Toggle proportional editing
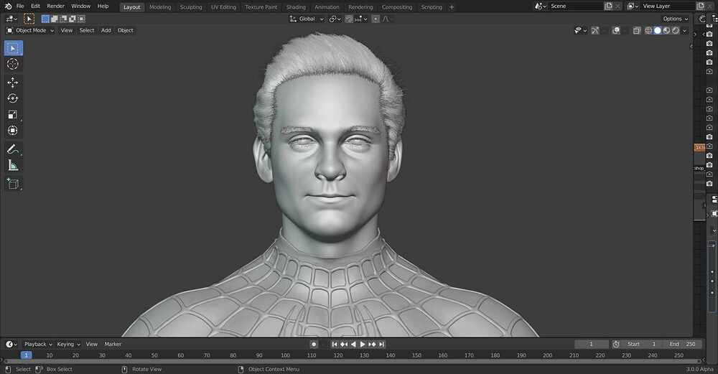The width and height of the screenshot is (718, 374). (376, 19)
